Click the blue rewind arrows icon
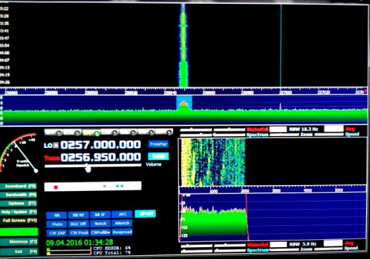 [120, 186]
